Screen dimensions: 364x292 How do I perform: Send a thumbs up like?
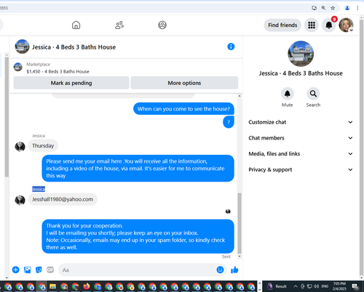[234, 269]
